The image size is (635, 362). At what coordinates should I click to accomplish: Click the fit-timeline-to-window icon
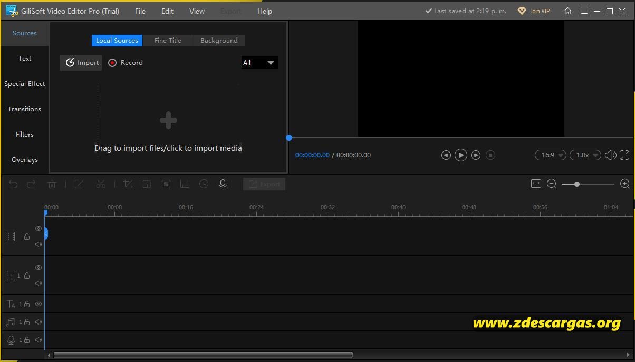[536, 184]
